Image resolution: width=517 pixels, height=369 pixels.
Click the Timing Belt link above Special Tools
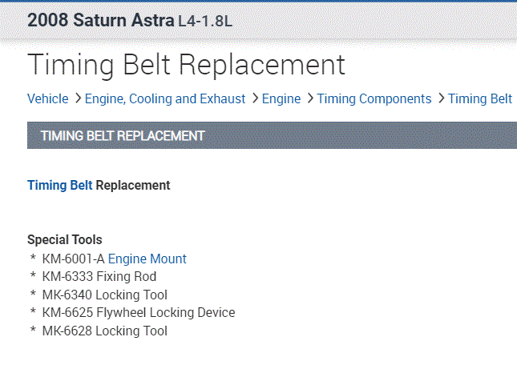point(59,185)
